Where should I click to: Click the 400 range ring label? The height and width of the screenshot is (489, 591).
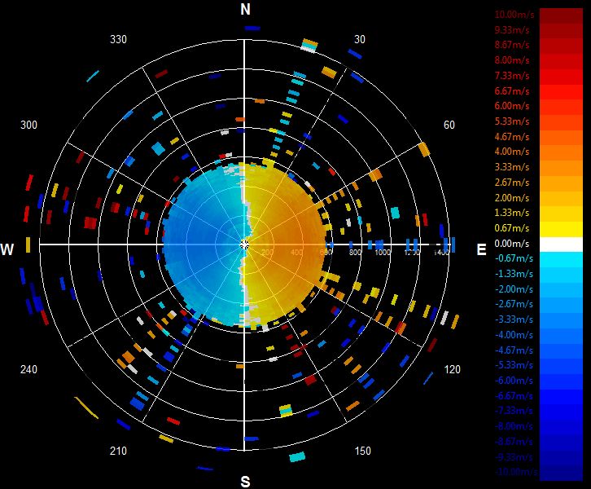[x=296, y=252]
